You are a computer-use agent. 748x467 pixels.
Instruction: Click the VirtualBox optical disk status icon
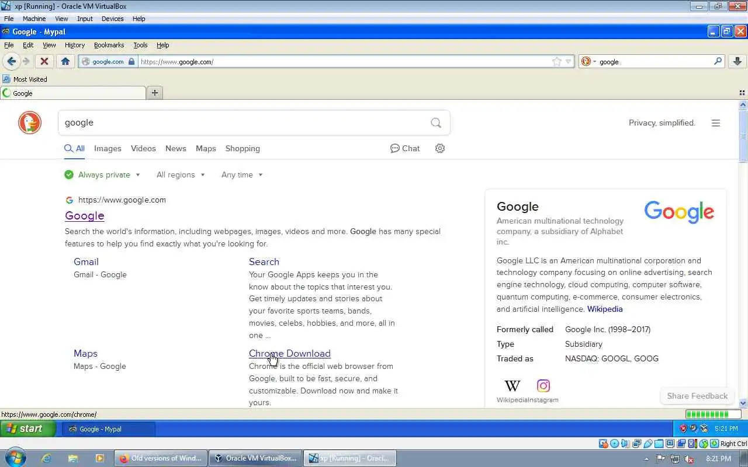click(x=614, y=444)
